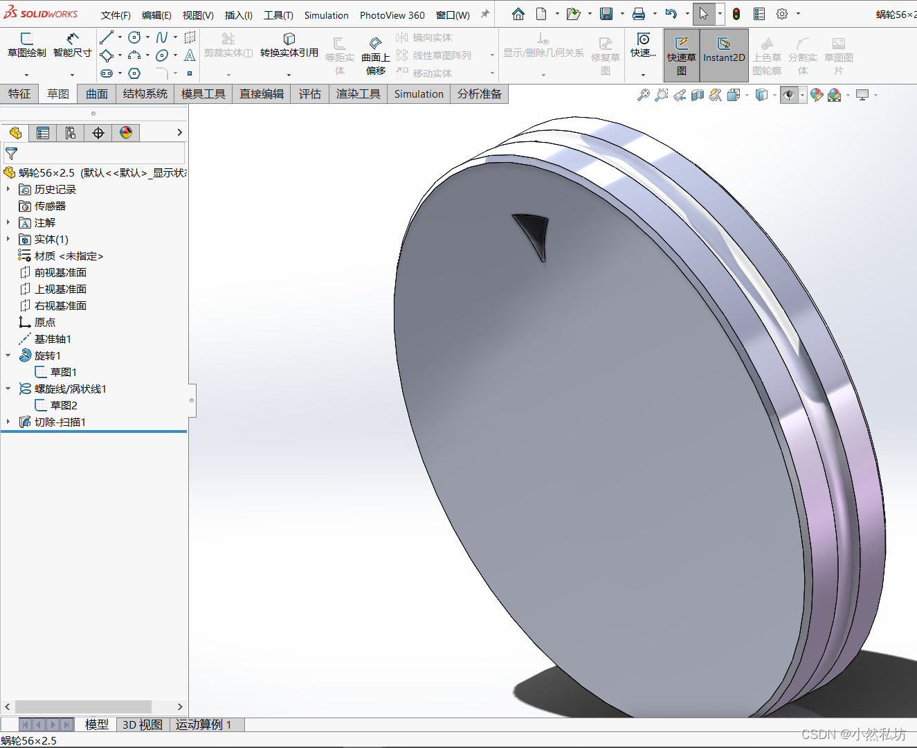The height and width of the screenshot is (748, 917).
Task: Click the Print icon
Action: click(x=639, y=14)
